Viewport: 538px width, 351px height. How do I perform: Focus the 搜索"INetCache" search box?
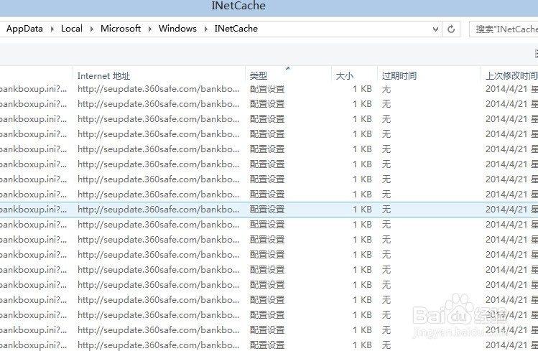tap(504, 29)
